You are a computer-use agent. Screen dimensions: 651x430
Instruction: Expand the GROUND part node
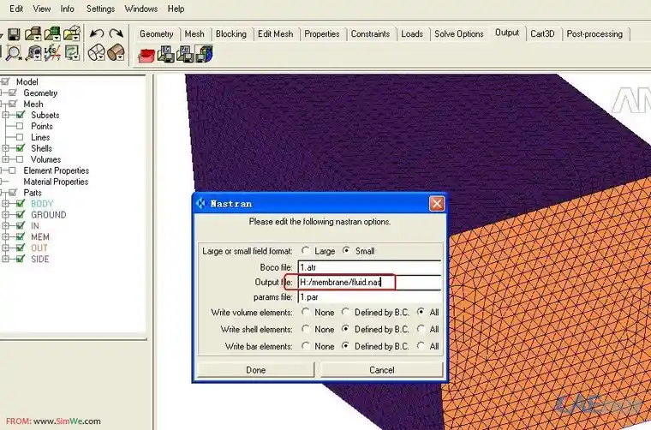click(x=5, y=215)
